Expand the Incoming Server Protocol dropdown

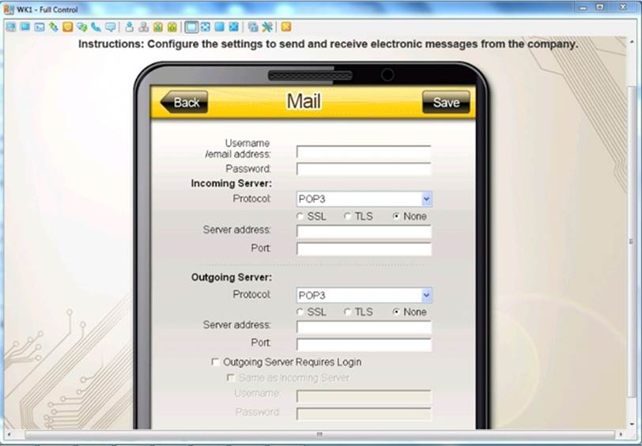click(426, 199)
